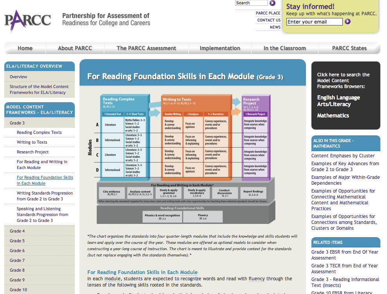Submit email with the purple arrow icon

pos(347,22)
